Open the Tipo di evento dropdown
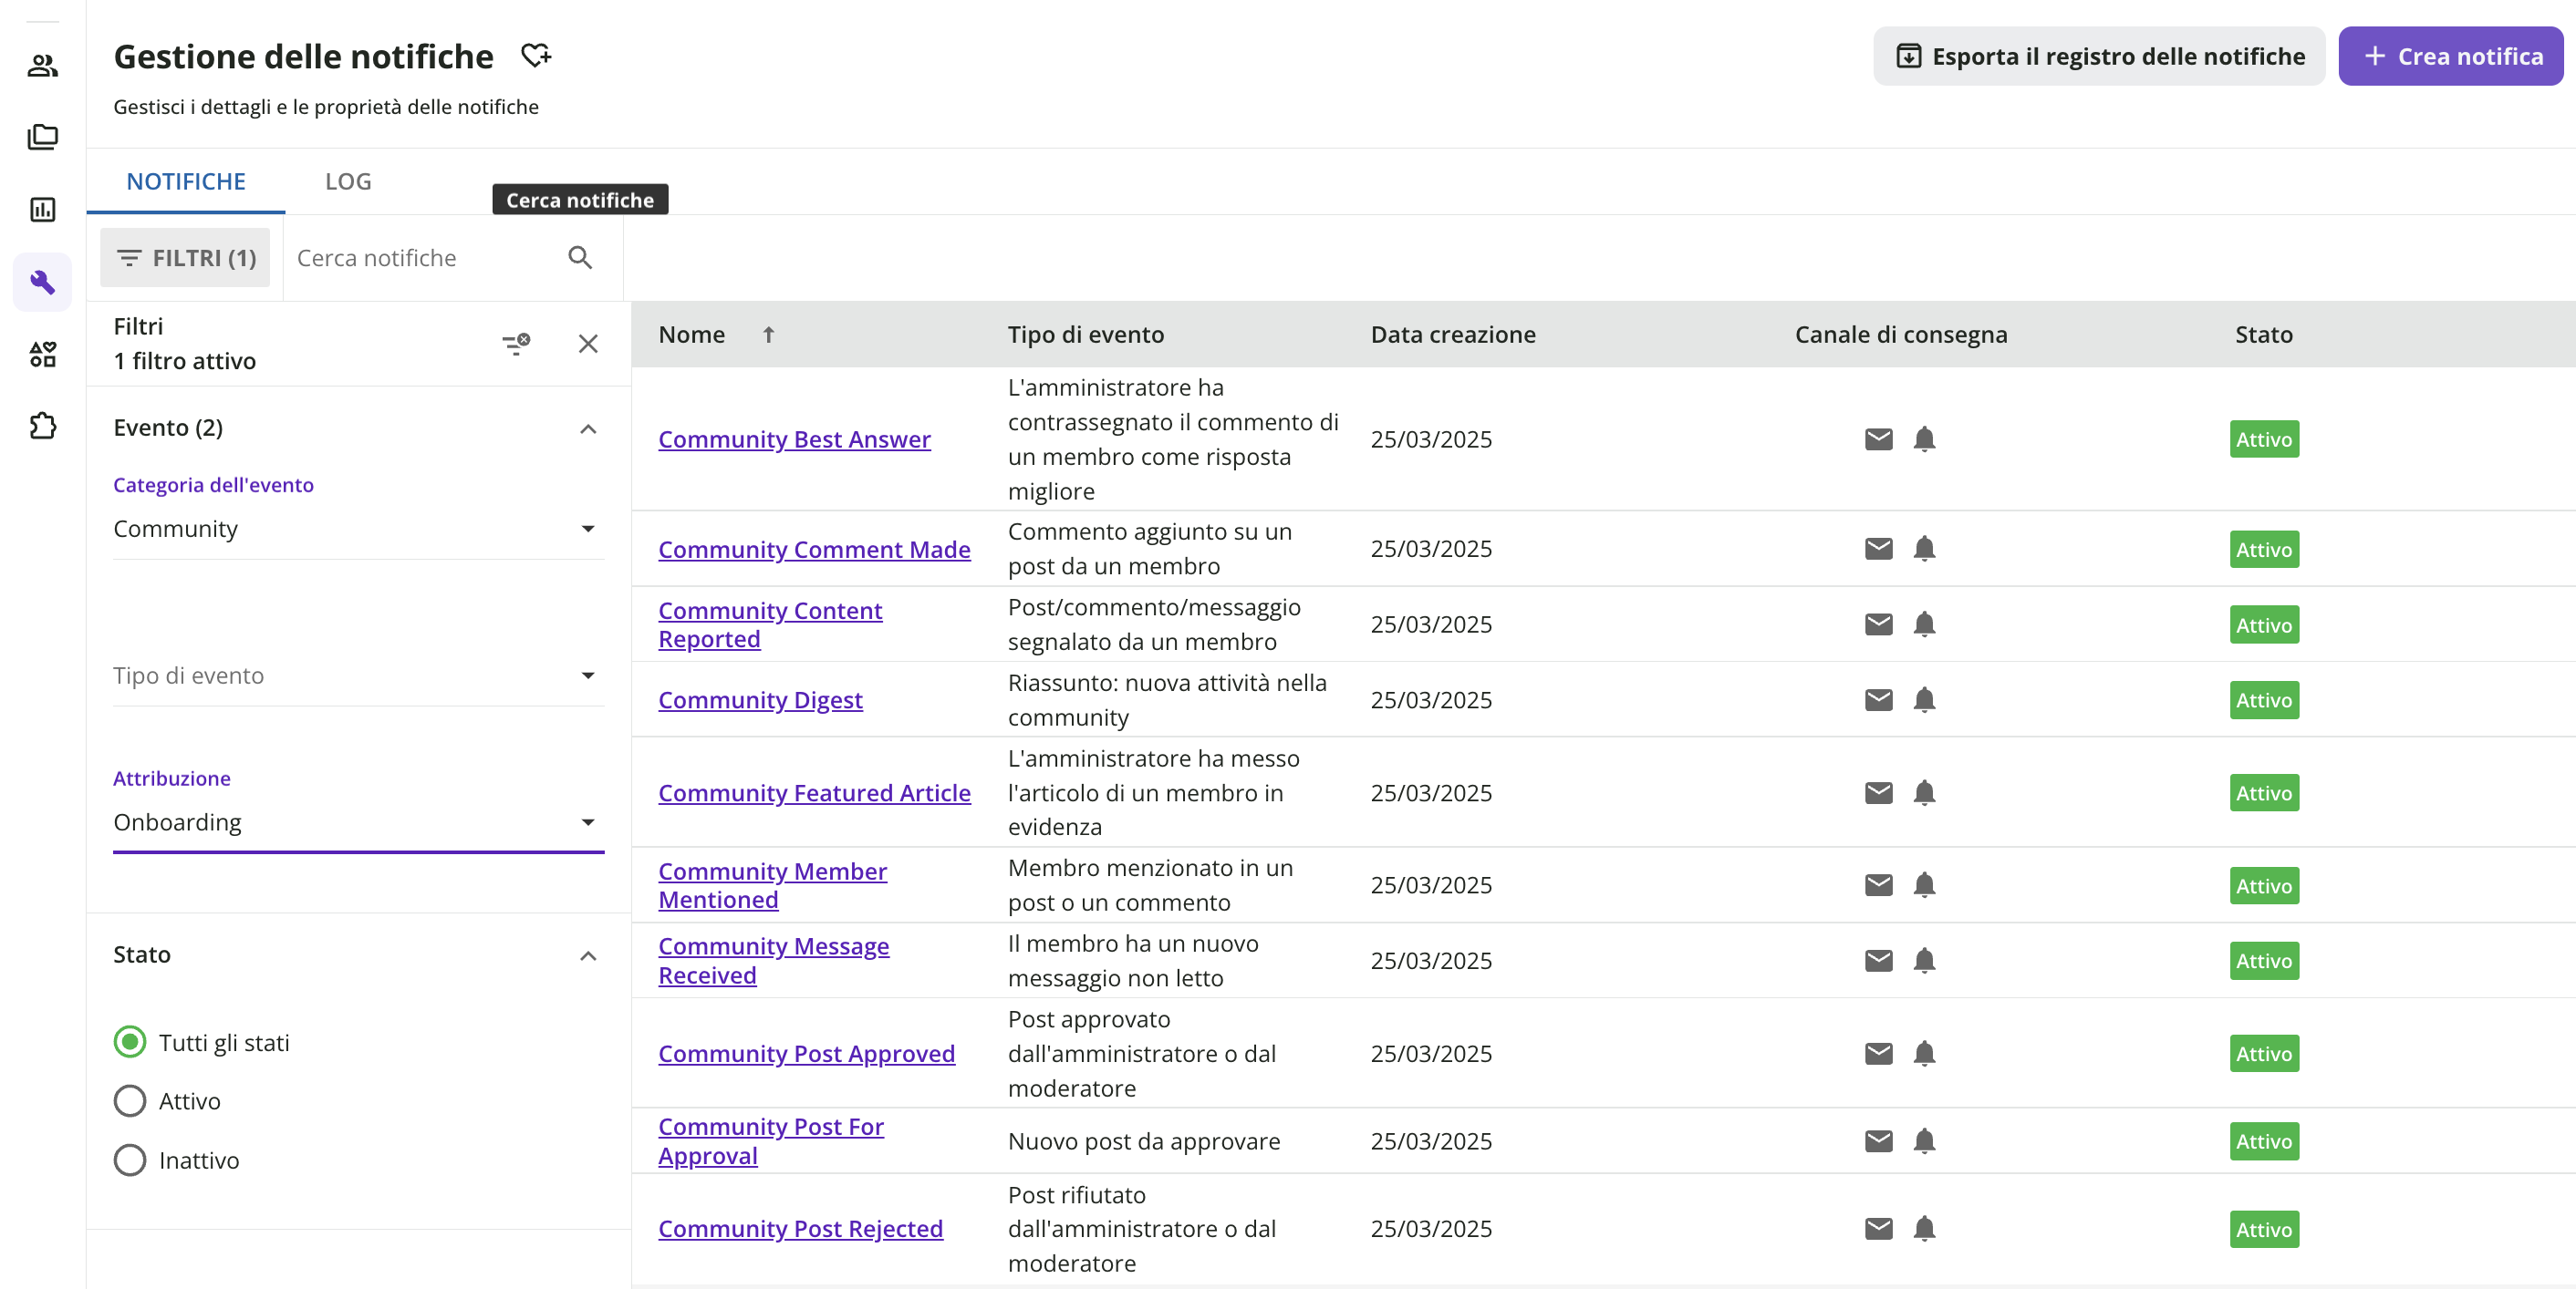The width and height of the screenshot is (2576, 1289). [x=358, y=675]
